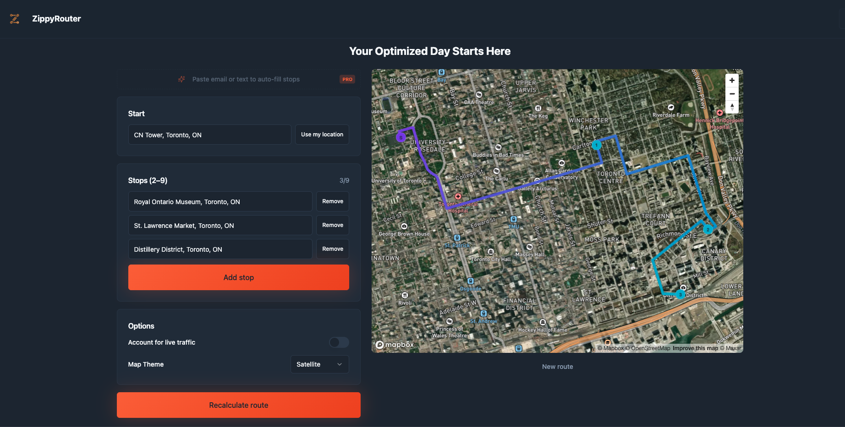
Task: Reset map bearing with the compass icon
Action: tap(732, 107)
